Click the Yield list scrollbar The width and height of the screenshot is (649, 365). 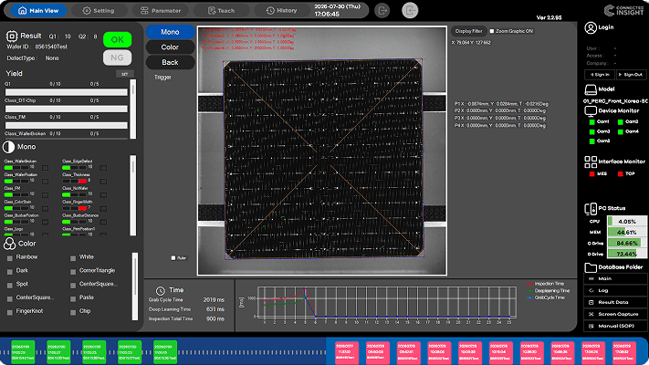click(x=133, y=109)
